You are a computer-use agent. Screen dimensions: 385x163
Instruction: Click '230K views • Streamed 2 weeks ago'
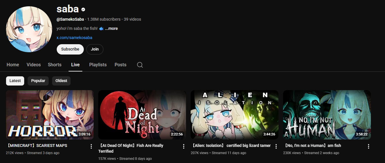pyautogui.click(x=311, y=153)
